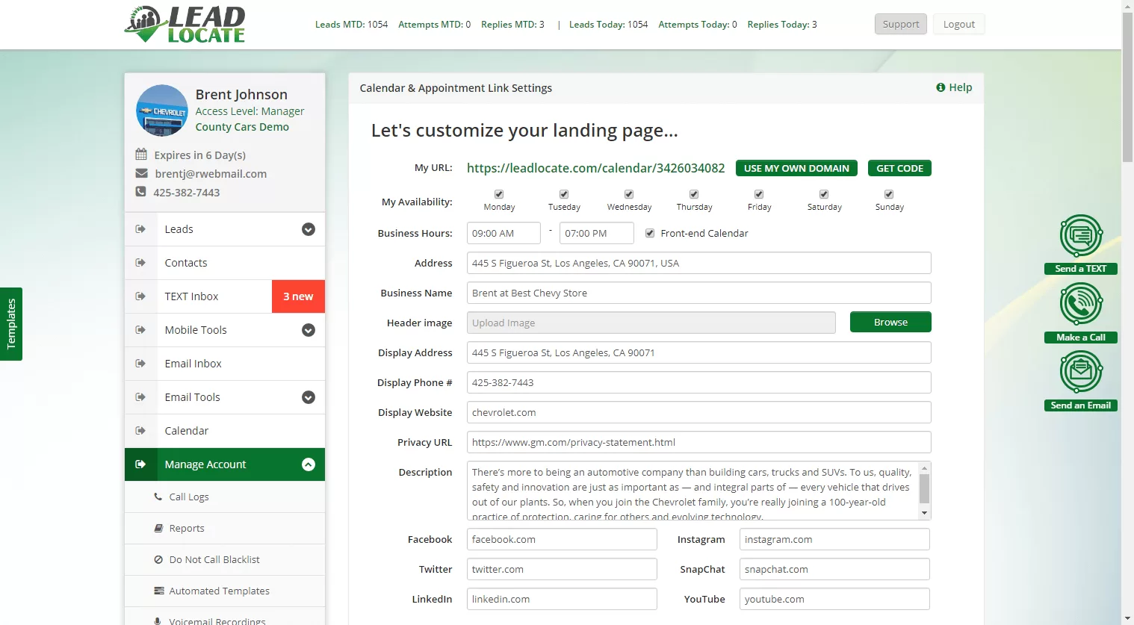
Task: Disable the Front-end Calendar checkbox
Action: pyautogui.click(x=650, y=233)
